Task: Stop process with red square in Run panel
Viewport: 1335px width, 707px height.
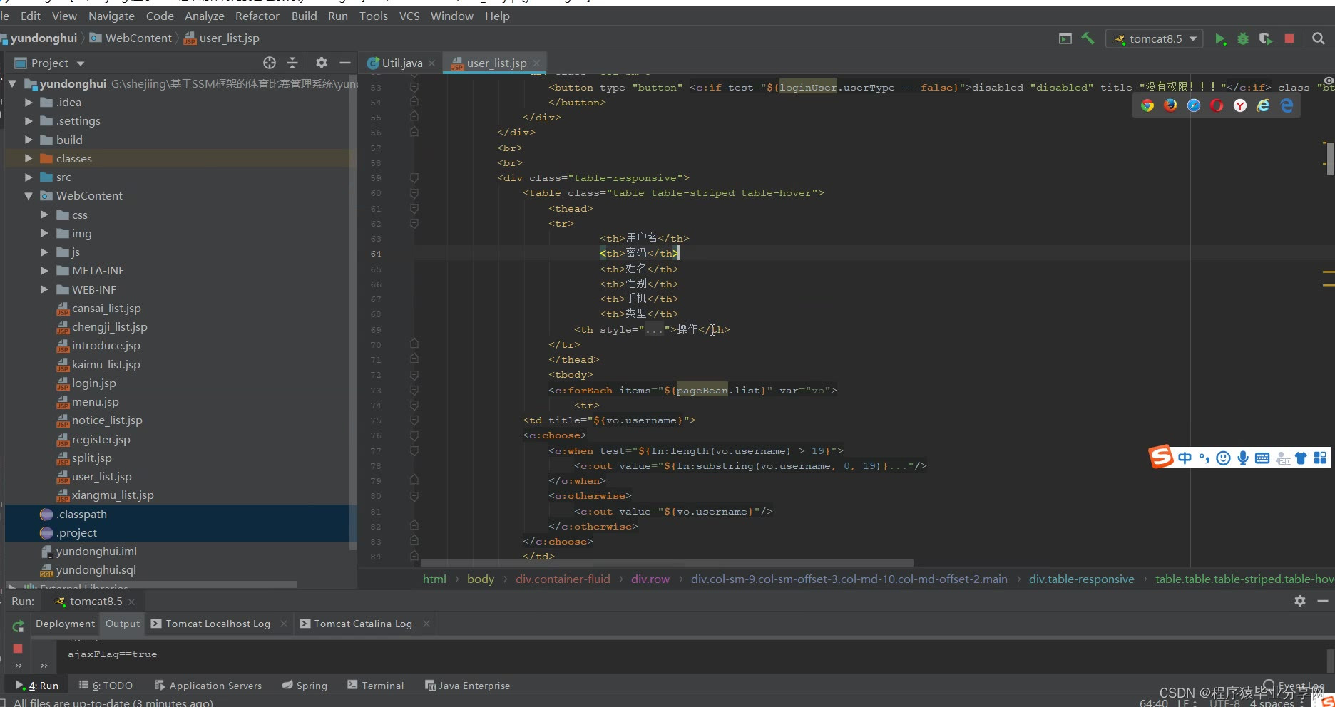Action: (18, 649)
